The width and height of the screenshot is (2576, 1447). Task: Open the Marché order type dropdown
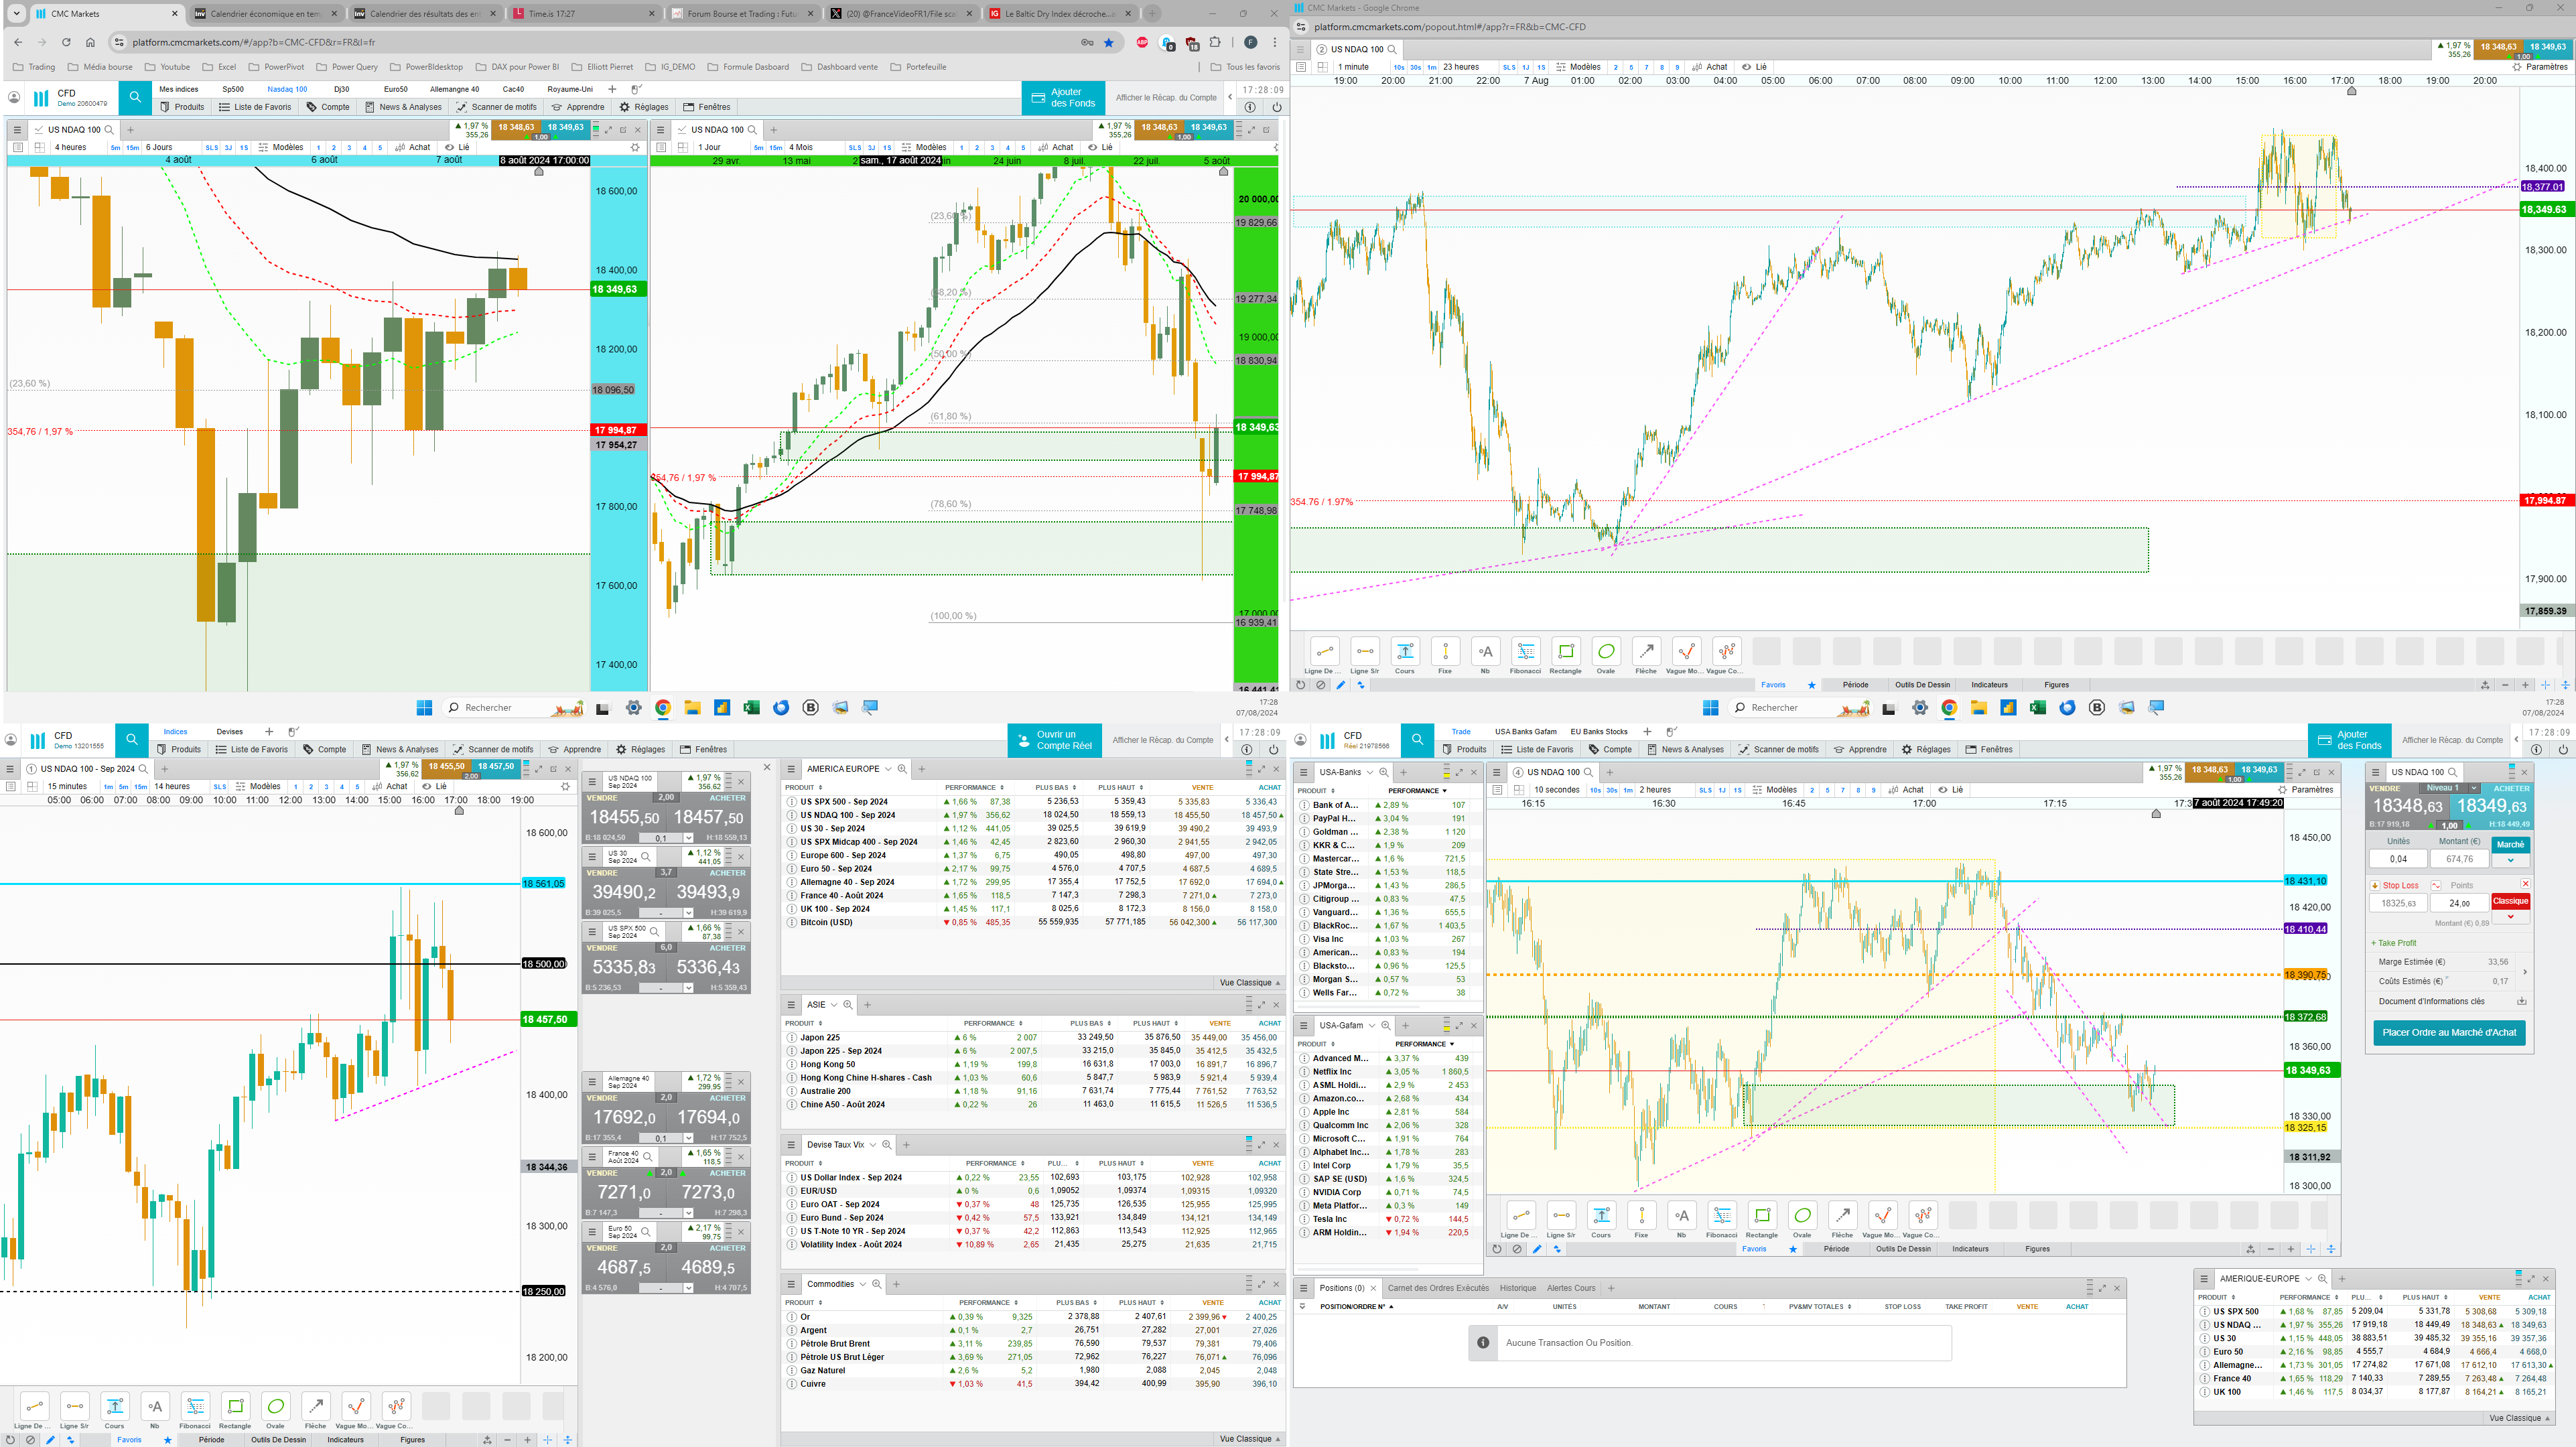tap(2510, 860)
